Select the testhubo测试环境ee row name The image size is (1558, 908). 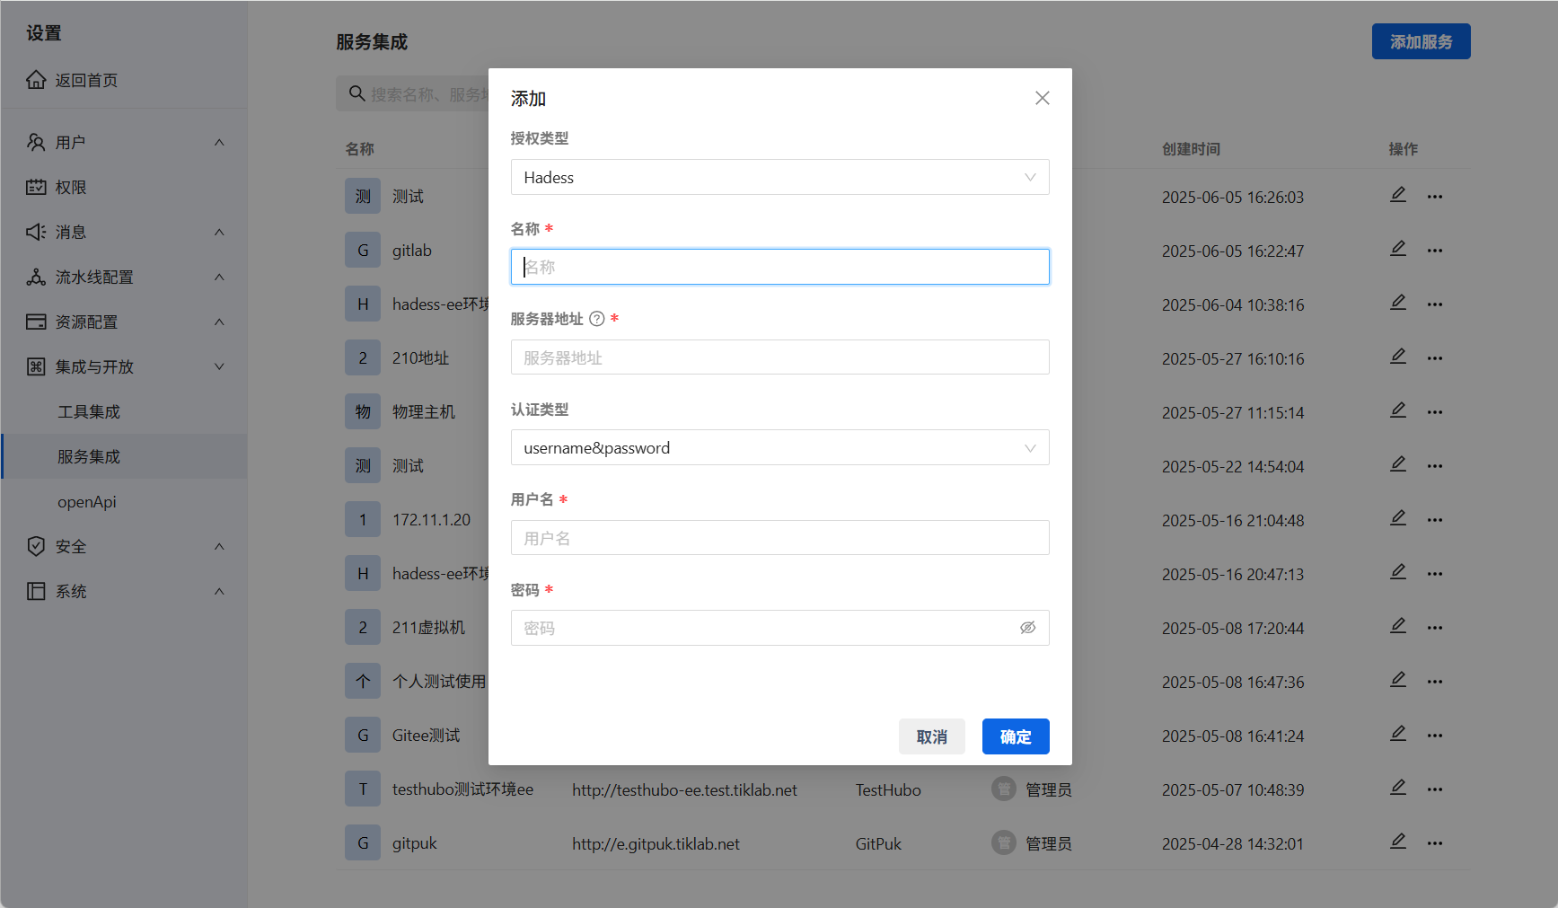point(462,789)
